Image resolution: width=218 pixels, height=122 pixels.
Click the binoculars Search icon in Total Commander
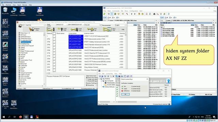point(154,14)
